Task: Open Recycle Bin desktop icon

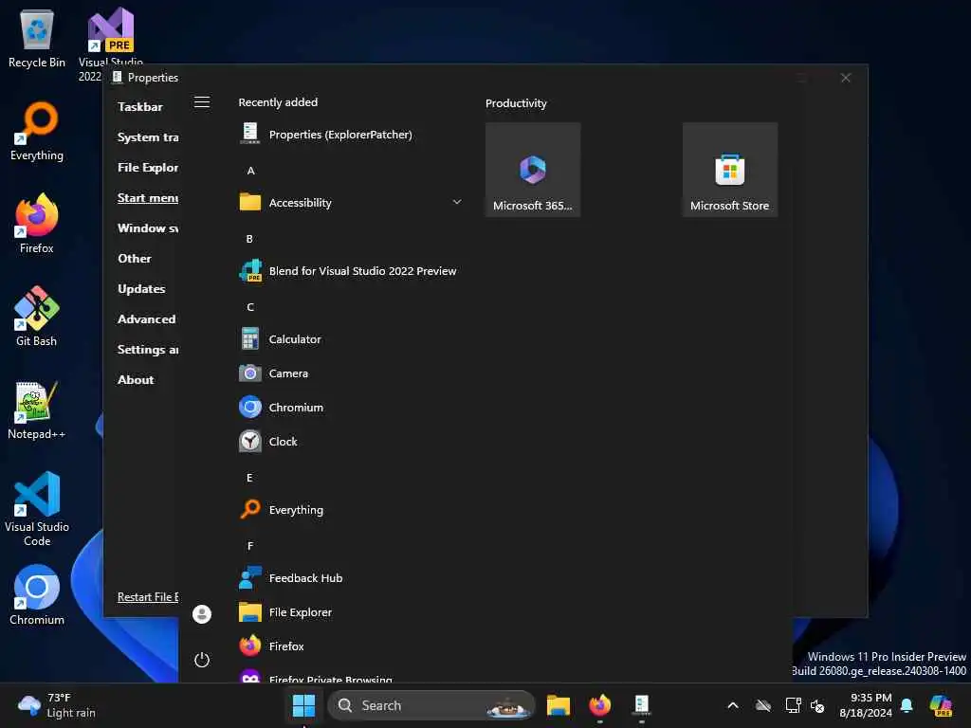Action: [37, 38]
